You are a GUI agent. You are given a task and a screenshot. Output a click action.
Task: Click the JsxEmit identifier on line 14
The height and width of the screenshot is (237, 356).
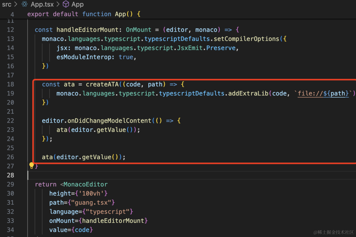point(190,48)
